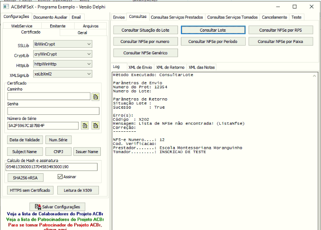
Task: Open the Colaboradores do Projeto ACBr link
Action: coord(55,214)
